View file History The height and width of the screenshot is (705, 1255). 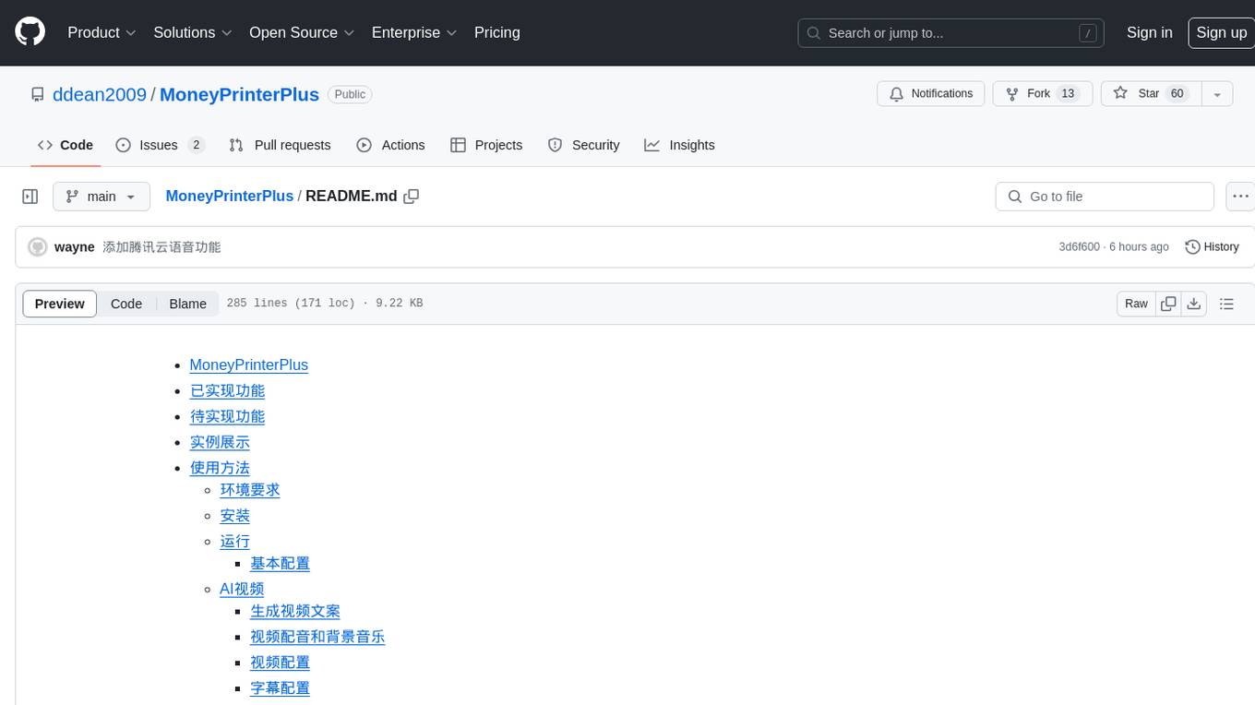[1212, 247]
